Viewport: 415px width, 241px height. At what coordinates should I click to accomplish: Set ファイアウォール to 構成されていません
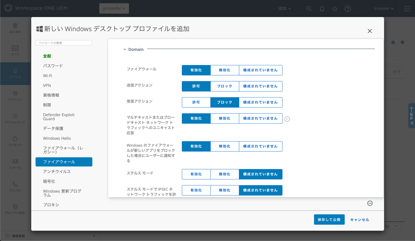(x=260, y=70)
